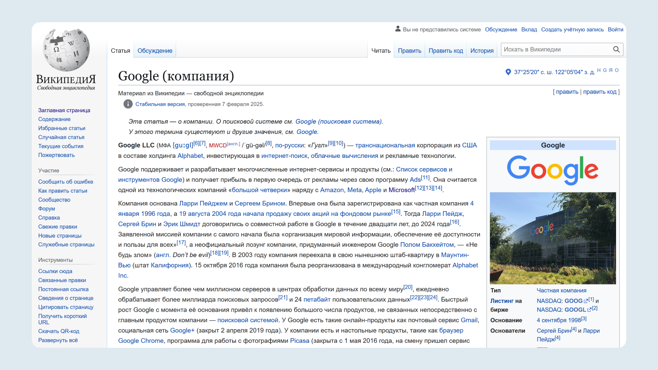Click the Google logo image in the infobox
Image resolution: width=658 pixels, height=370 pixels.
coord(553,169)
